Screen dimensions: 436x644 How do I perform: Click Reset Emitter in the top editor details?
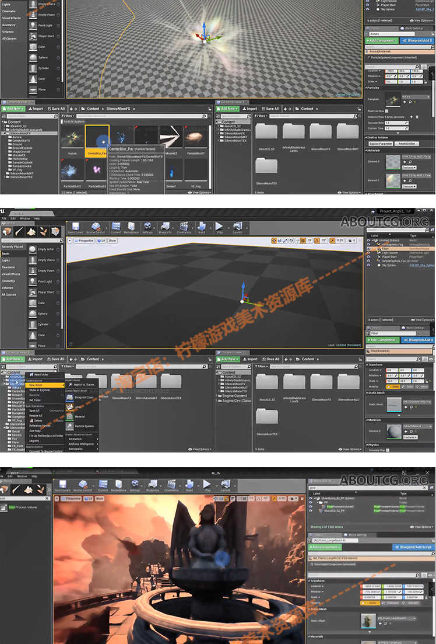point(407,144)
